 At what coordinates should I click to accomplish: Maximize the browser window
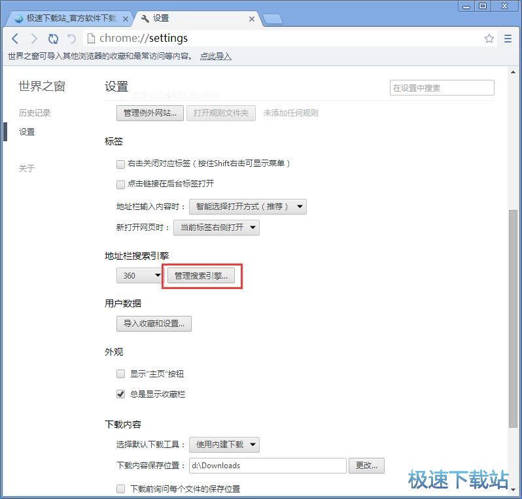click(483, 6)
